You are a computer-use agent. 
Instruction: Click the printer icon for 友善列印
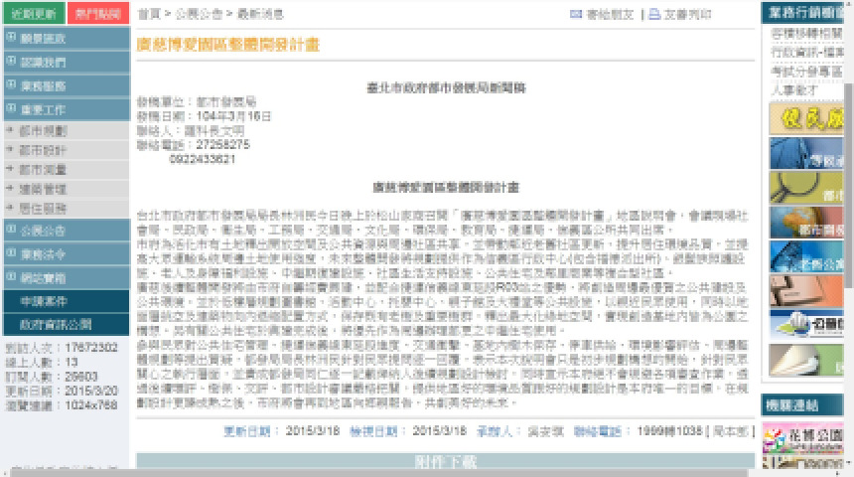pyautogui.click(x=654, y=15)
